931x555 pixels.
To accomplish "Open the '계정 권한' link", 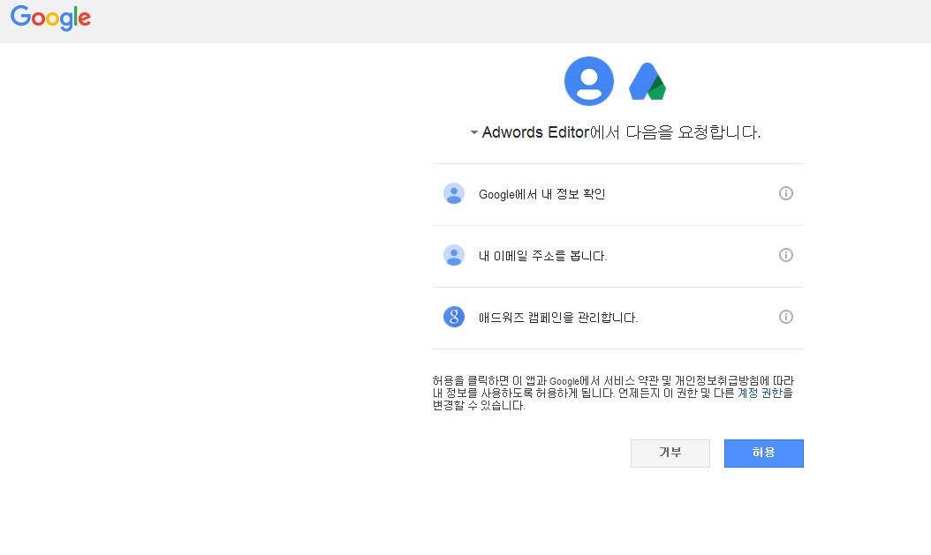I will (x=760, y=394).
